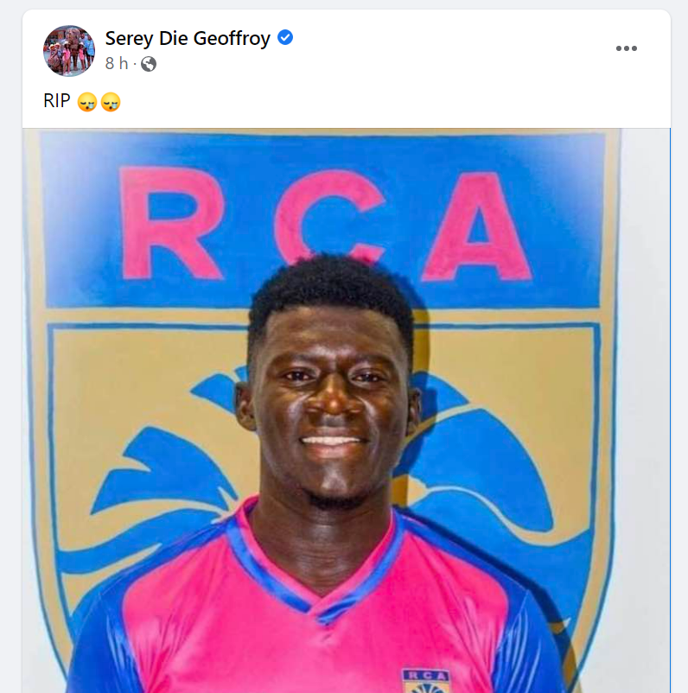This screenshot has height=693, width=688.
Task: Open the Serey Die Geoffroy profile name link
Action: click(x=188, y=38)
